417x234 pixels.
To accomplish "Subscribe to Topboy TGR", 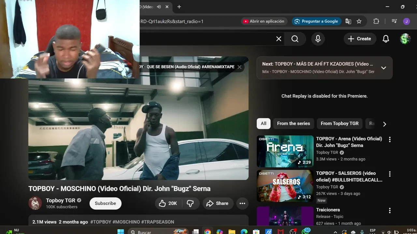I will [105, 203].
